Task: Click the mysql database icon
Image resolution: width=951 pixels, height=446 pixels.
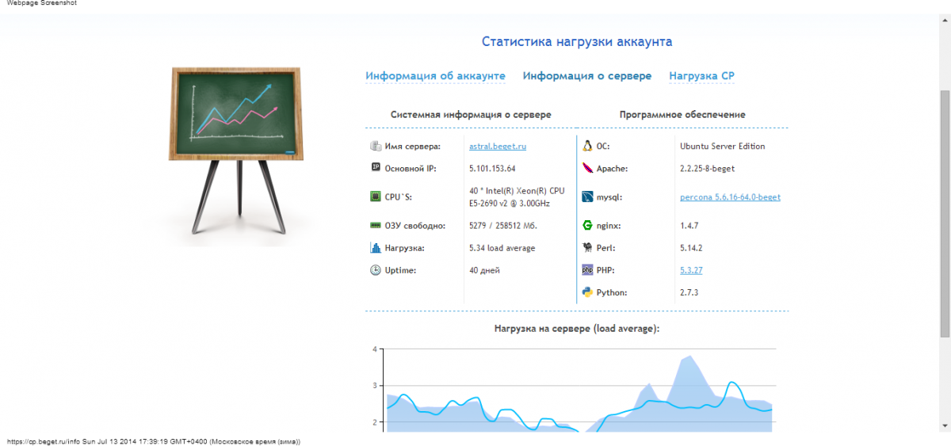Action: tap(587, 196)
